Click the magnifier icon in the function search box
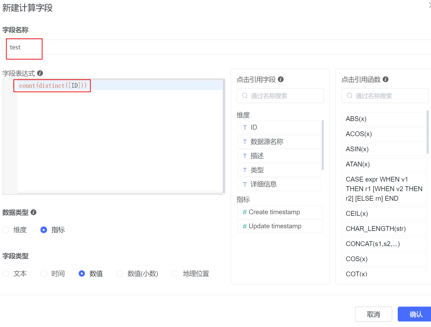Image resolution: width=431 pixels, height=327 pixels. click(349, 96)
